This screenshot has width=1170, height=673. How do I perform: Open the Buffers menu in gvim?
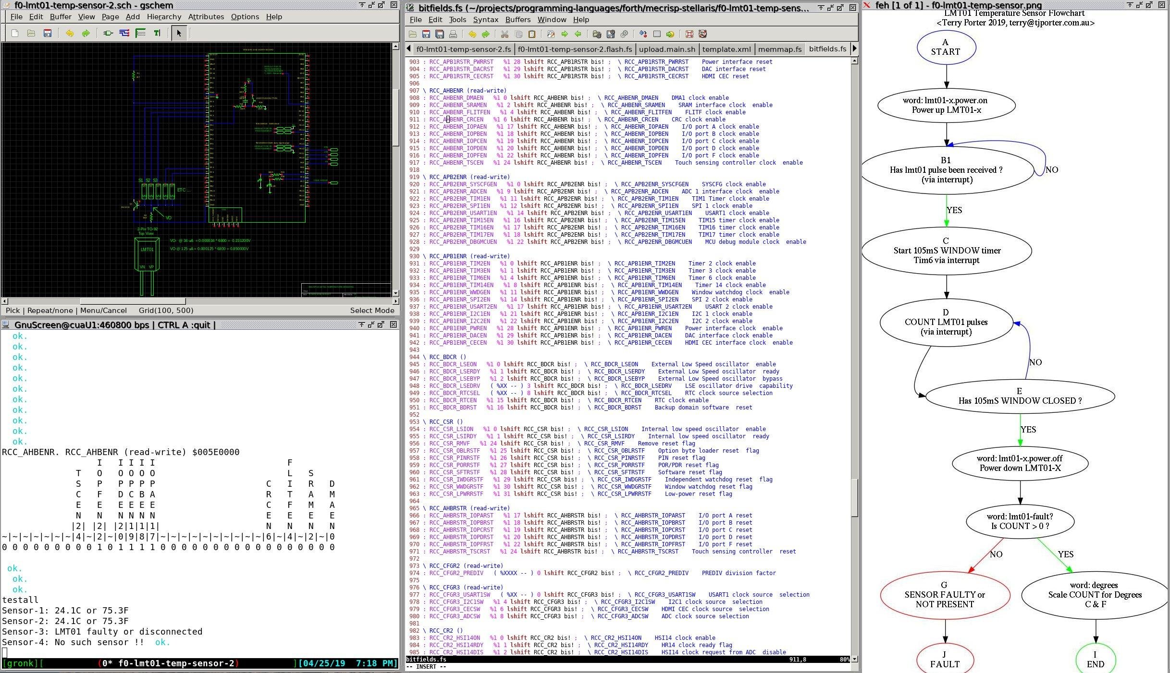pos(517,20)
